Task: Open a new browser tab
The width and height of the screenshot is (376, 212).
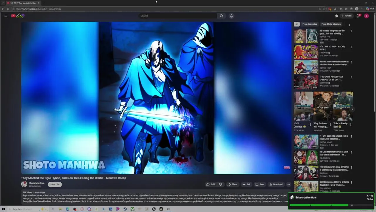Action: pos(44,3)
